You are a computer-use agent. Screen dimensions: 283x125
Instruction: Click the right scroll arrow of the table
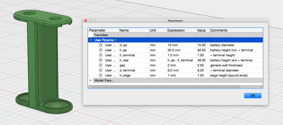[261, 87]
